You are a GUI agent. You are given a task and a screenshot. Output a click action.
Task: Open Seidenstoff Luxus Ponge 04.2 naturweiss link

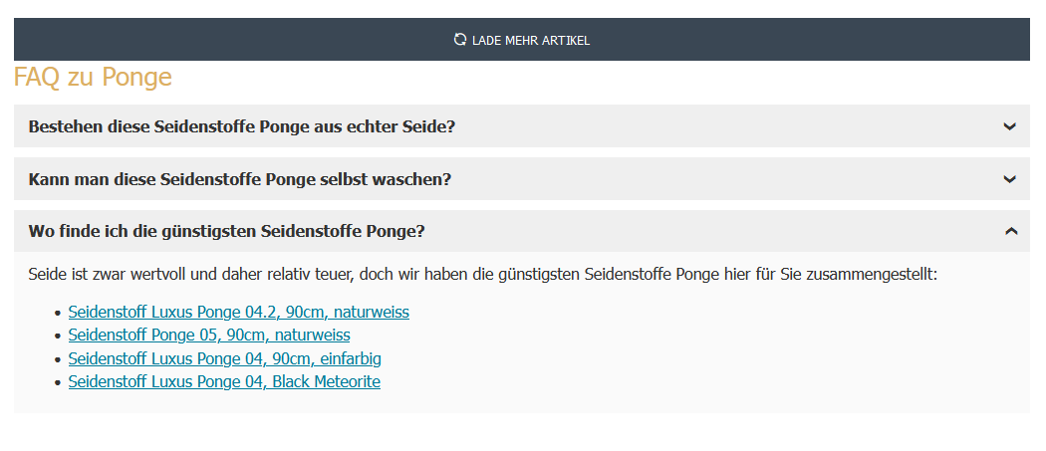pos(238,312)
